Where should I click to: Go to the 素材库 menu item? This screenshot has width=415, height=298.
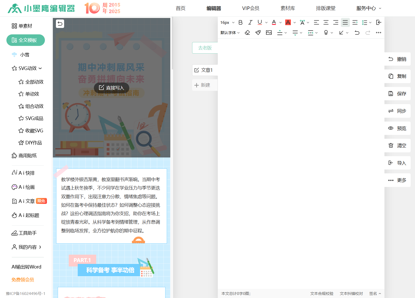coord(288,8)
